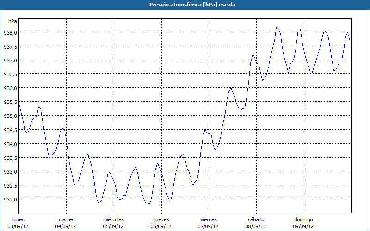370x231 pixels.
Task: Click the 937,5 y-axis value
Action: point(11,47)
